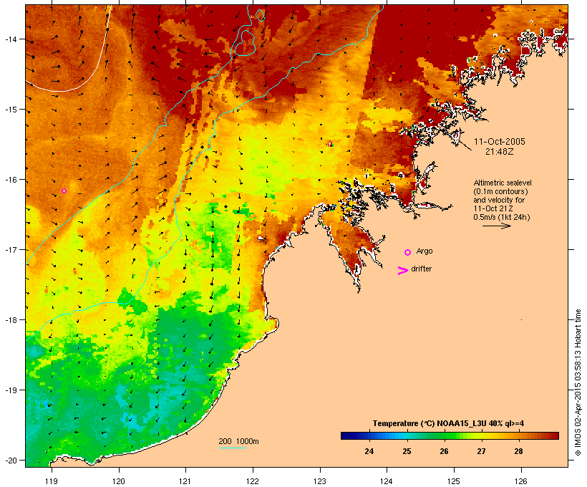
Task: Click colorbar tick label 24
Action: (369, 451)
